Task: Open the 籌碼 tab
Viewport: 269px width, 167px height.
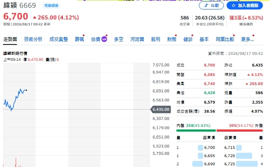Action: coord(79,39)
